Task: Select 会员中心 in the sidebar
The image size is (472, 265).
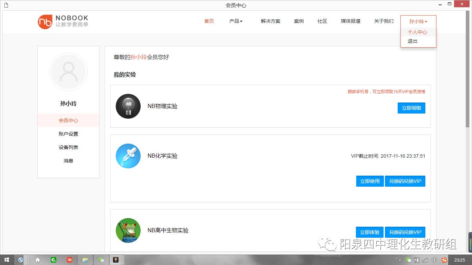Action: click(68, 120)
